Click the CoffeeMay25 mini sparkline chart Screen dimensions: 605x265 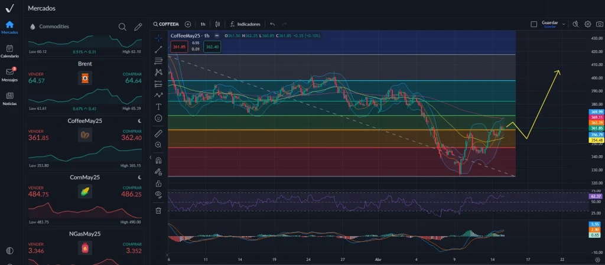pyautogui.click(x=85, y=153)
